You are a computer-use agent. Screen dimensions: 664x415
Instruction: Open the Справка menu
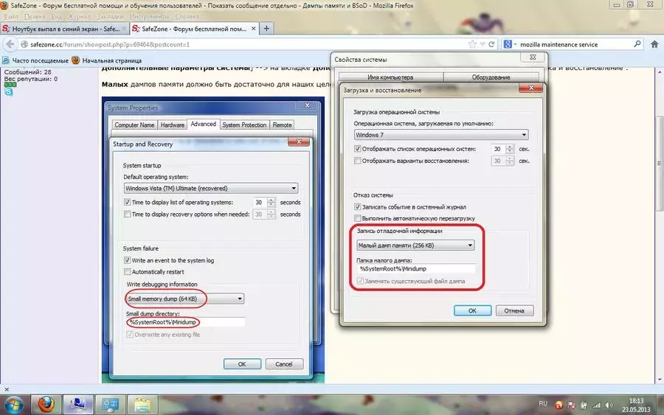tap(187, 16)
